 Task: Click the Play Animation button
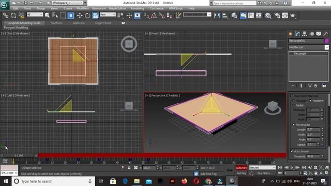pyautogui.click(x=292, y=167)
